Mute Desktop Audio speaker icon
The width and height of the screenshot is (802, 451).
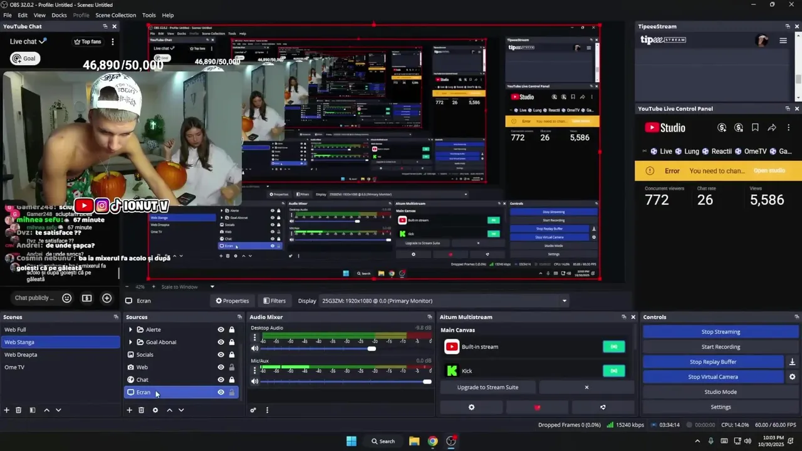(254, 348)
